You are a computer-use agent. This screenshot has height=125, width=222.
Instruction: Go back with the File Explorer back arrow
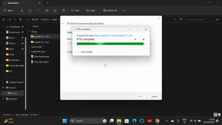coord(4,19)
